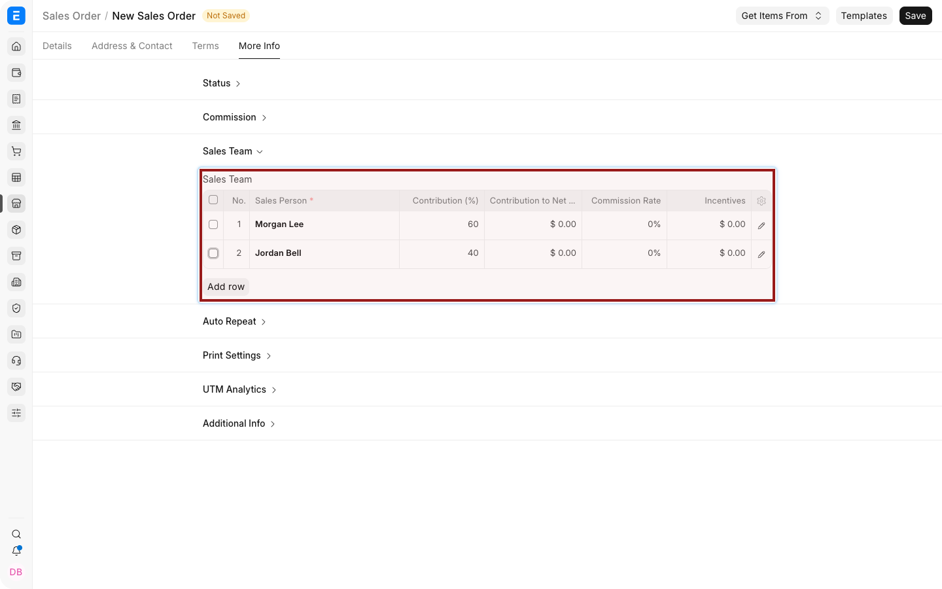Viewport: 942px width, 589px height.
Task: Click Add row in Sales Team
Action: (226, 287)
